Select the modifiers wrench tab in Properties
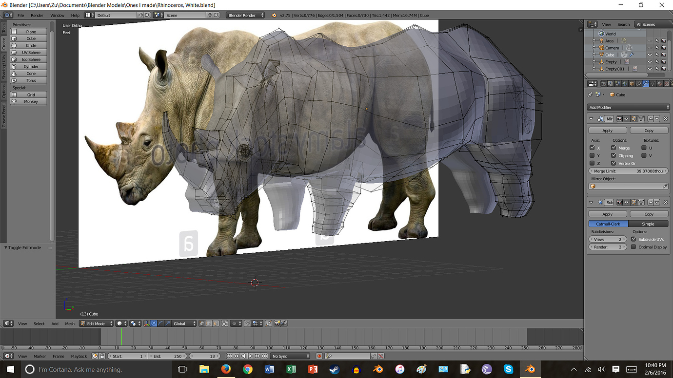The image size is (673, 378). coord(645,84)
